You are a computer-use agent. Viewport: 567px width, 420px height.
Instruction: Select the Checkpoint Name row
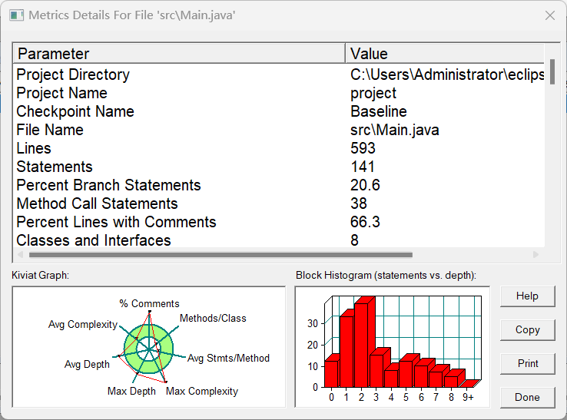(278, 111)
